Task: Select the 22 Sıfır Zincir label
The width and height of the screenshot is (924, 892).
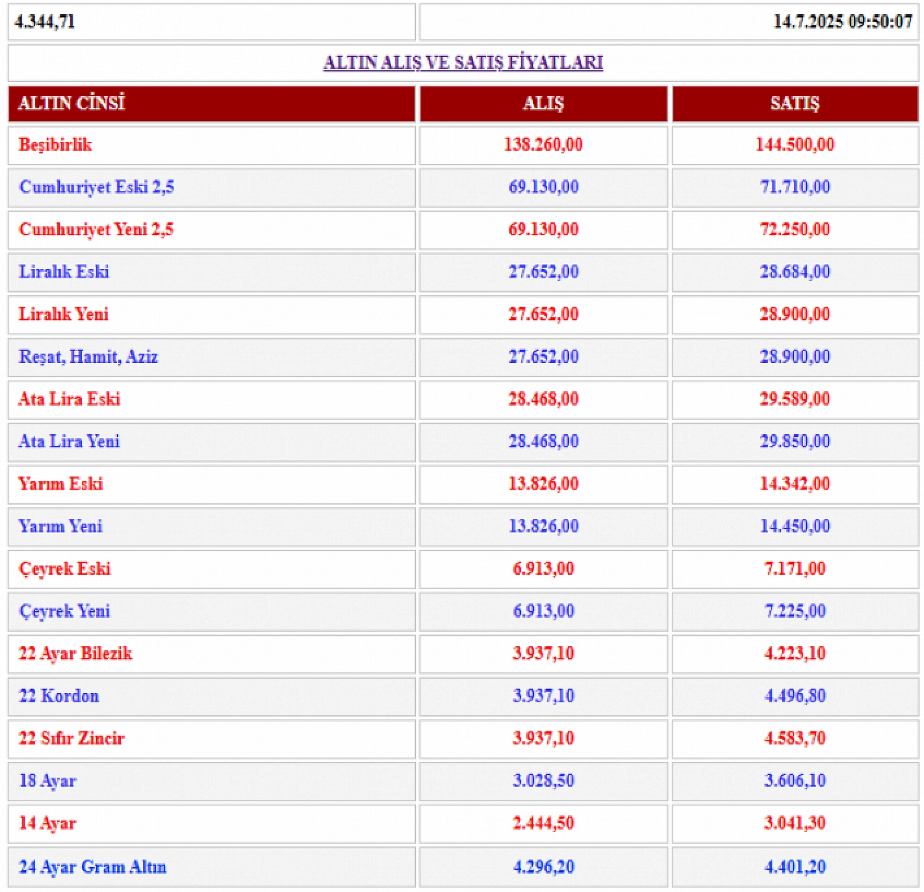Action: 71,738
